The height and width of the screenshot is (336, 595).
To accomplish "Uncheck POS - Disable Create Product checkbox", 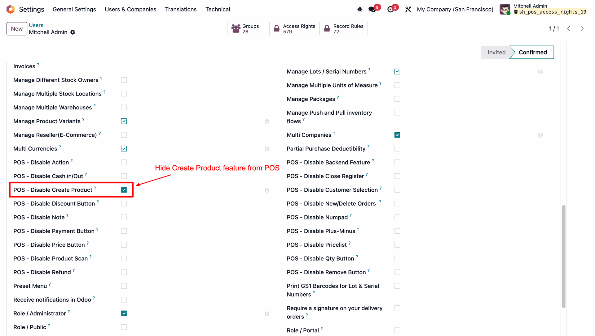I will coord(124,190).
